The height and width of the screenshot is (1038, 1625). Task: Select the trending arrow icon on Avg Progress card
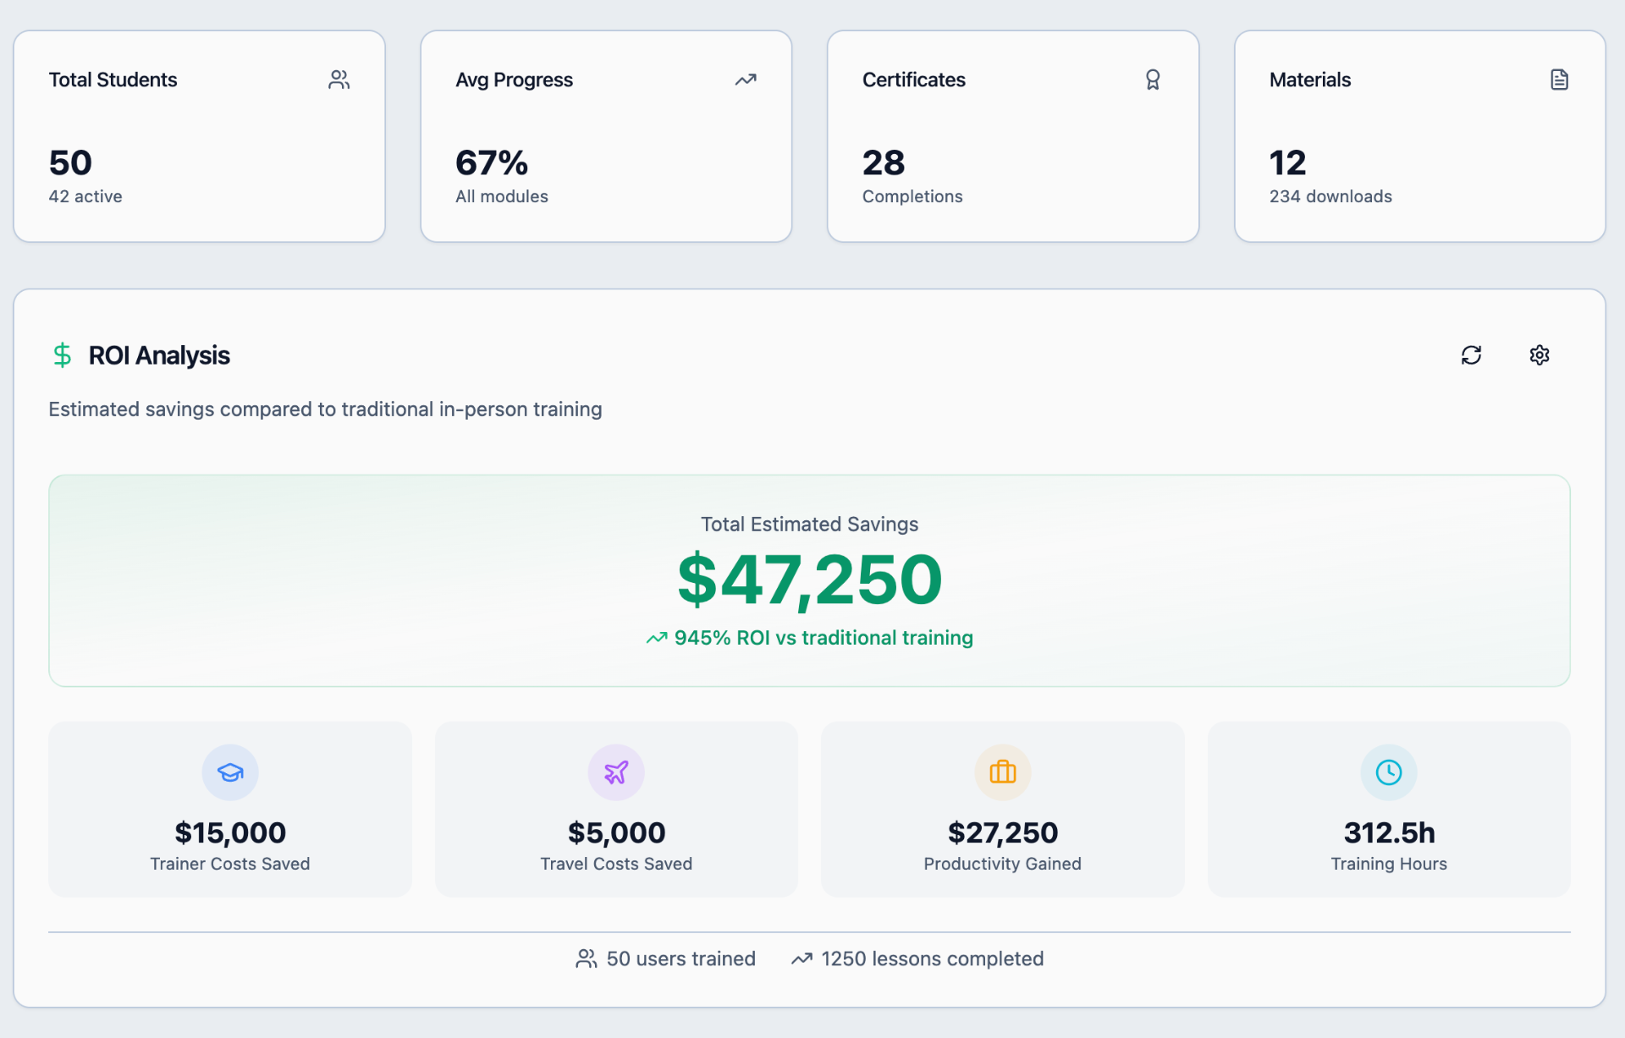(746, 79)
